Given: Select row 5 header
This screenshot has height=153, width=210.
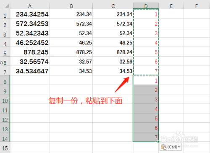Looking at the screenshot, I should click(5, 52).
